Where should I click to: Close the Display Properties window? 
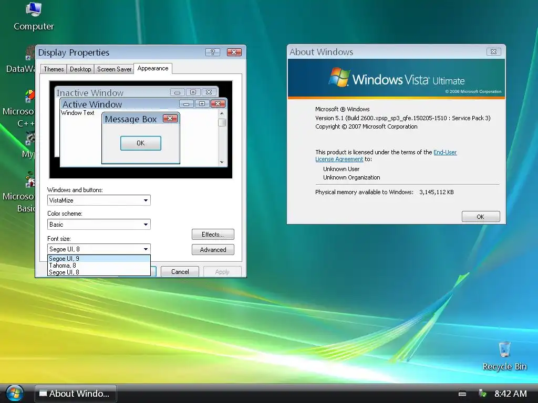coord(234,52)
